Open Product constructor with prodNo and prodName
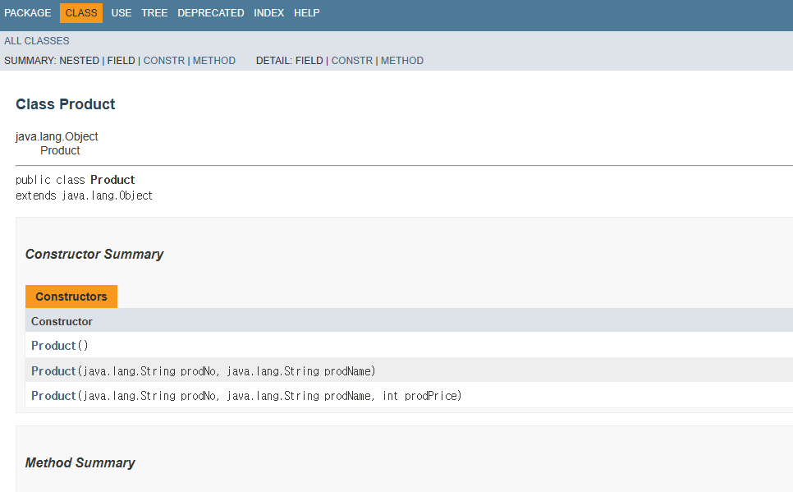793x492 pixels. pyautogui.click(x=53, y=371)
